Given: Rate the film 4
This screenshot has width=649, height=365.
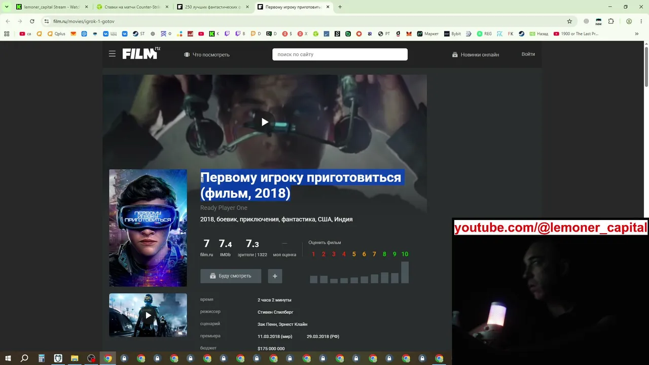Looking at the screenshot, I should click(344, 254).
